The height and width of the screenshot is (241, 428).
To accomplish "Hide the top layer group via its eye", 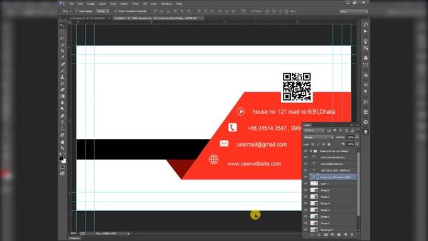I will [x=306, y=151].
